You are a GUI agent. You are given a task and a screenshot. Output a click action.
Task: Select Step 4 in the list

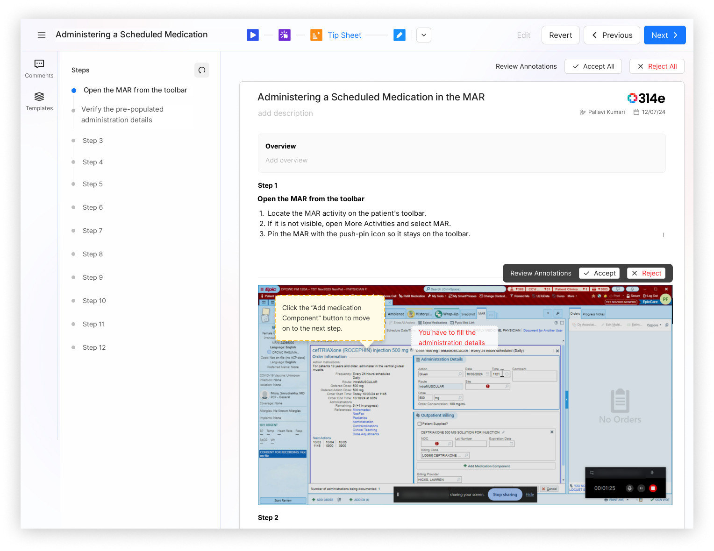tap(93, 162)
